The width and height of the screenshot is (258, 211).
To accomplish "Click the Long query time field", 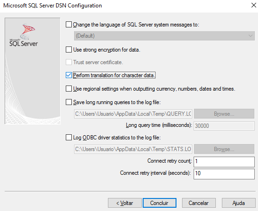I will [224, 126].
